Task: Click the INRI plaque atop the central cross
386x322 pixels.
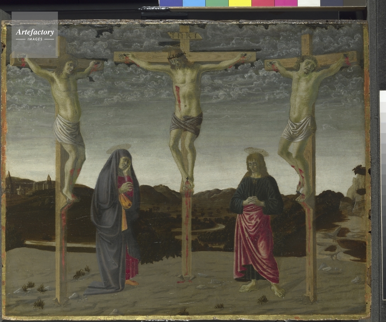Action: point(185,36)
